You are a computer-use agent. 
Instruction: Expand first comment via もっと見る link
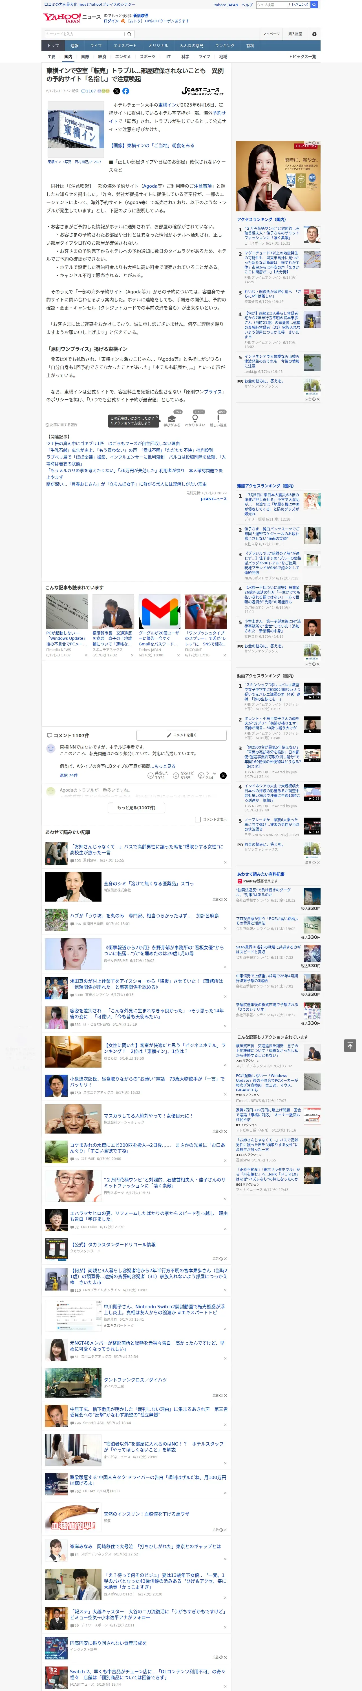[x=164, y=766]
